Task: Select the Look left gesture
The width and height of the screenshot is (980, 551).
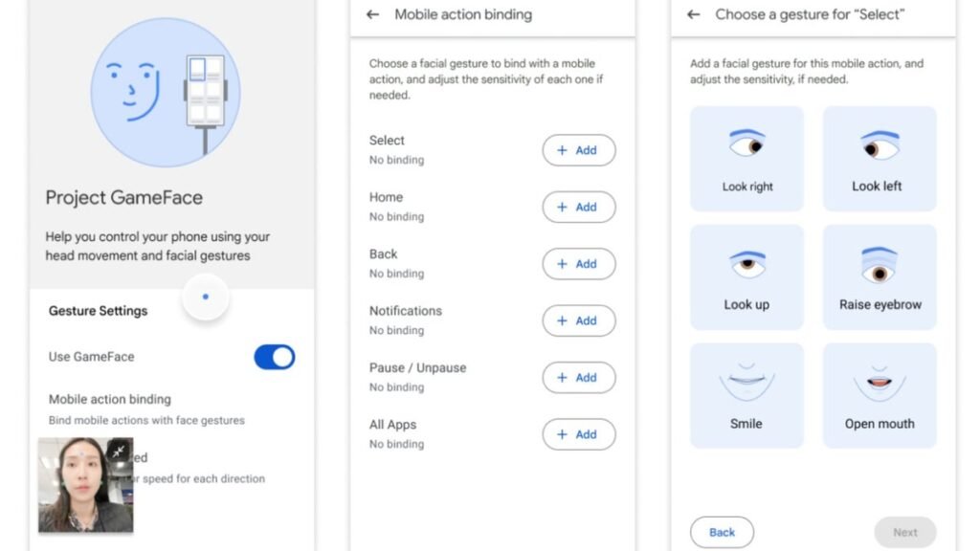Action: coord(879,159)
